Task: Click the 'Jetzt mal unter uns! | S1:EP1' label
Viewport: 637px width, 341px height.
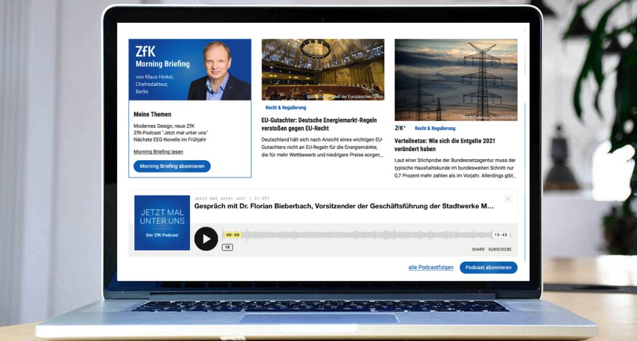Action: click(x=231, y=198)
